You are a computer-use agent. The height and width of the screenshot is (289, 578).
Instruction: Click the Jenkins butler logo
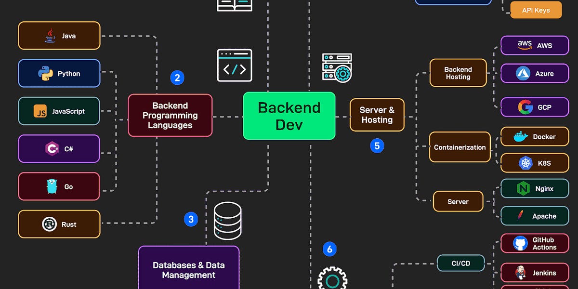[520, 273]
